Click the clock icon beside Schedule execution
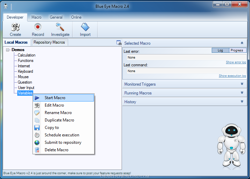 pos(37,135)
